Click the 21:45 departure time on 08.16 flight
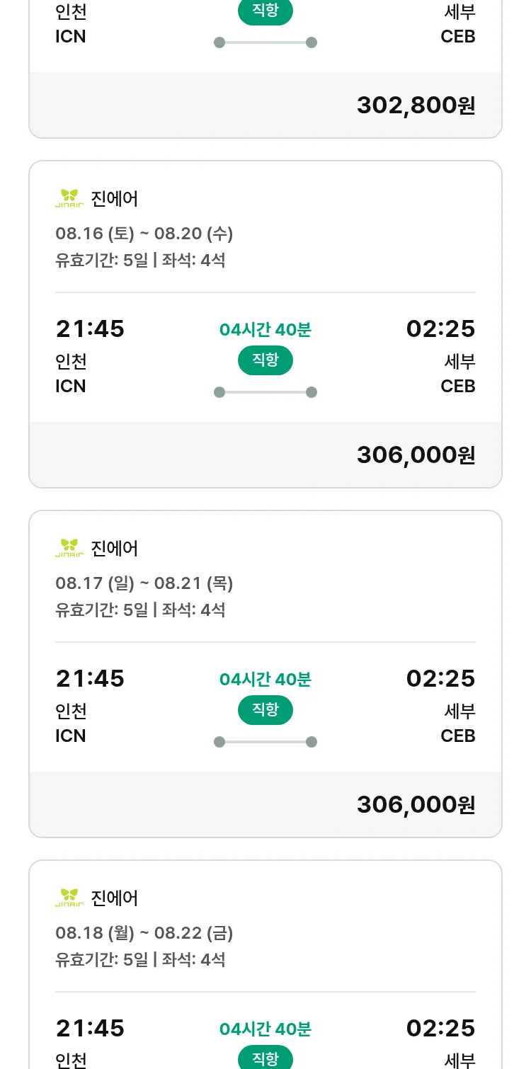 click(90, 329)
